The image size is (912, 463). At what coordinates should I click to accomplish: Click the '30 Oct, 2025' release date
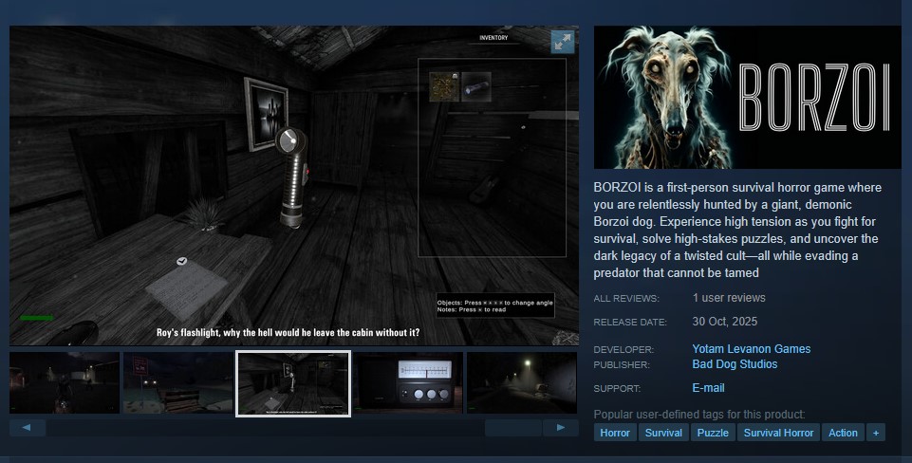pyautogui.click(x=725, y=322)
